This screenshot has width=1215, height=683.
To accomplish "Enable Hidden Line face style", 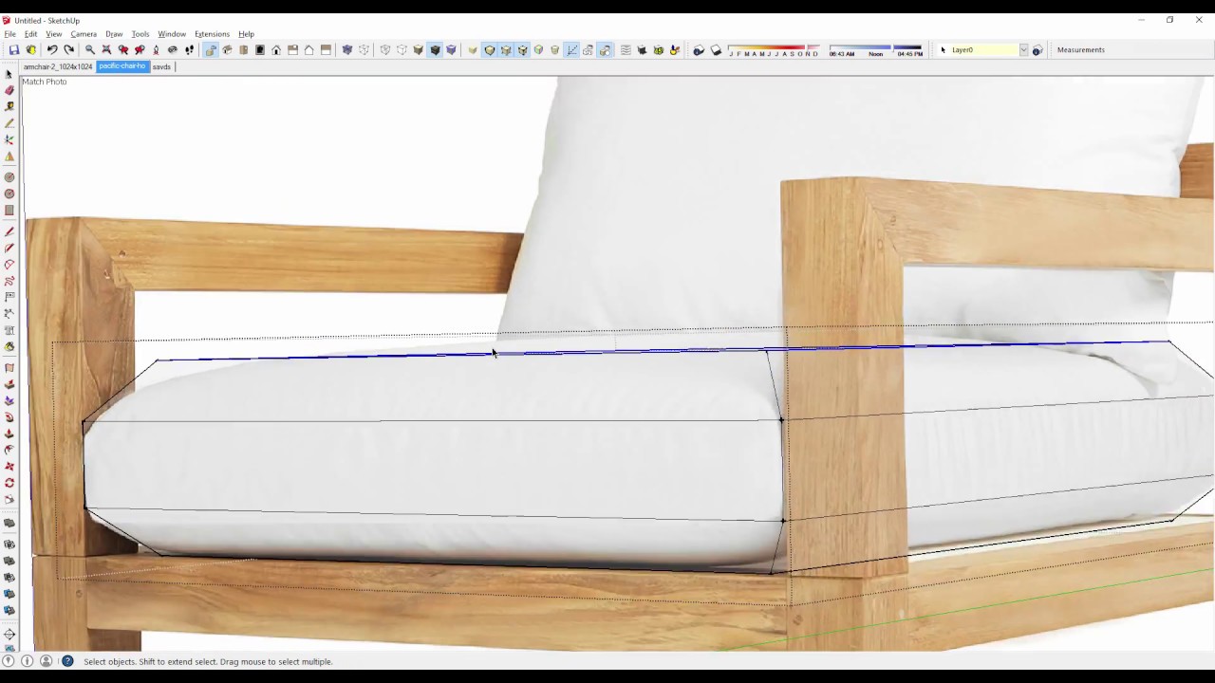I will tap(402, 50).
